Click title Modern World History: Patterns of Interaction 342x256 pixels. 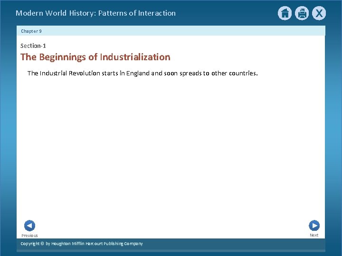tap(96, 13)
